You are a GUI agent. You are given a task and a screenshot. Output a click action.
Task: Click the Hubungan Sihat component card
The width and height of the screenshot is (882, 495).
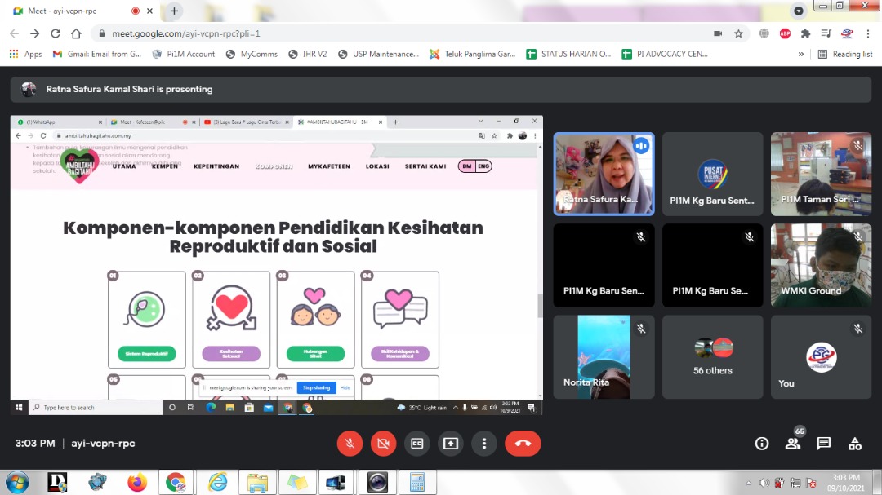pos(315,320)
